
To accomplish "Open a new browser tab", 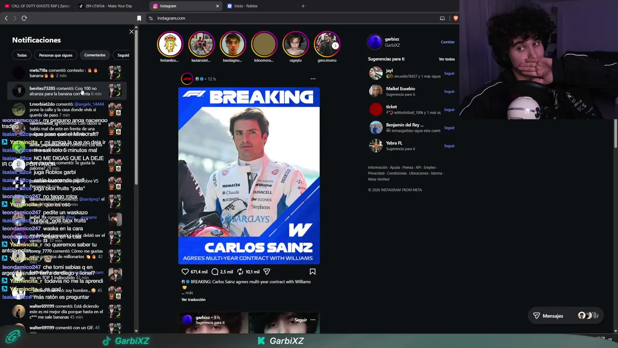I will (x=303, y=6).
